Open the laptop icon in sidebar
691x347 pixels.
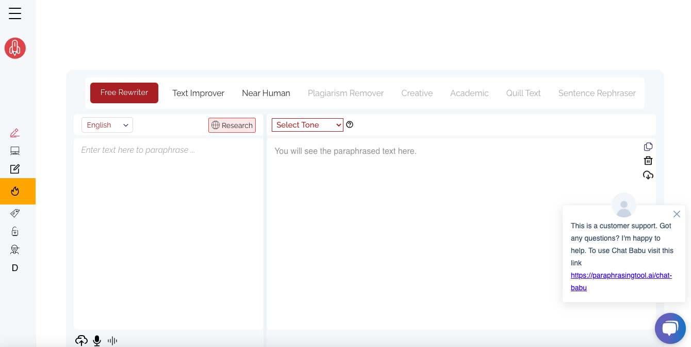(15, 151)
